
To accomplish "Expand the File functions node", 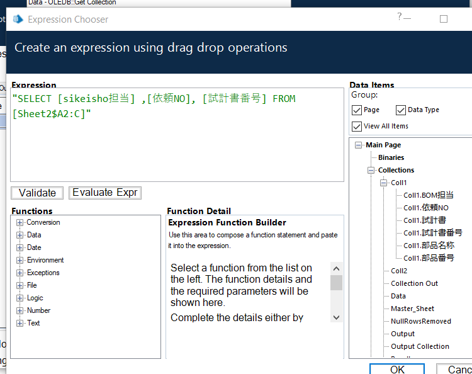I will pyautogui.click(x=20, y=285).
